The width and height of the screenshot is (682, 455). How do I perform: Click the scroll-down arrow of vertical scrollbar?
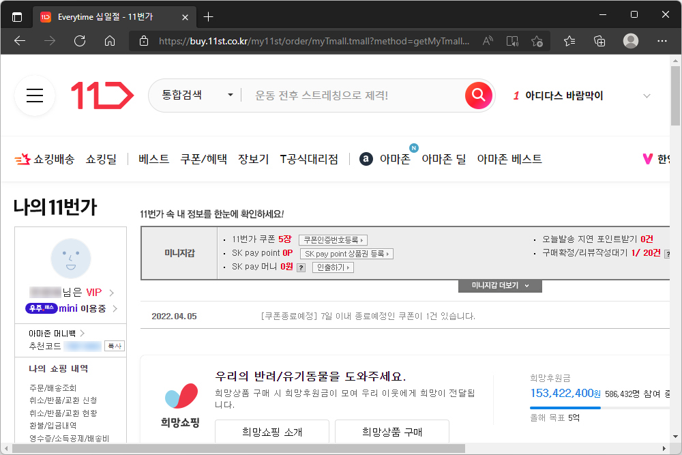pyautogui.click(x=675, y=437)
